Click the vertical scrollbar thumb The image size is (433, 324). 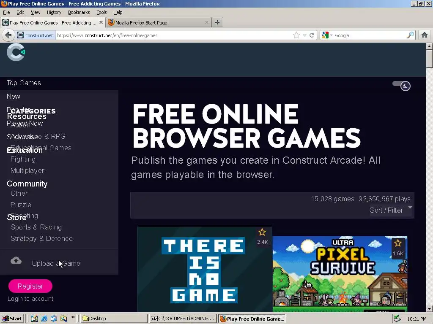429,58
